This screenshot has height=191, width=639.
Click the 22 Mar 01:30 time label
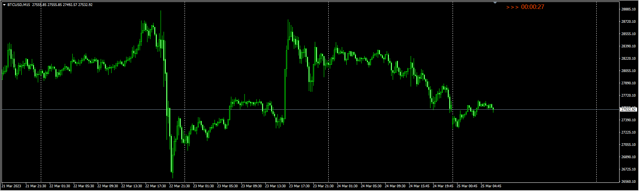60,186
